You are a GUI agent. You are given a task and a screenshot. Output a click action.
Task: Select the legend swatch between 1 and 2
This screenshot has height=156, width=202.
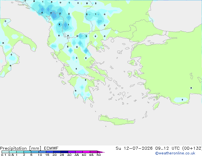(x=20, y=152)
